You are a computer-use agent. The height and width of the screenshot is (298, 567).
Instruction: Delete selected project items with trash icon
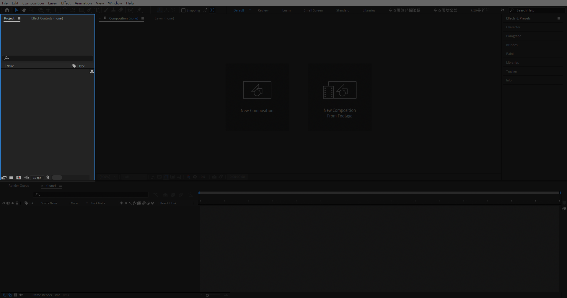47,178
